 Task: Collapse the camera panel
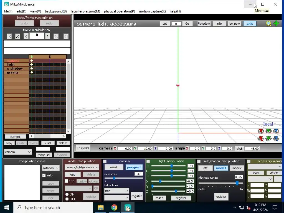105,161
